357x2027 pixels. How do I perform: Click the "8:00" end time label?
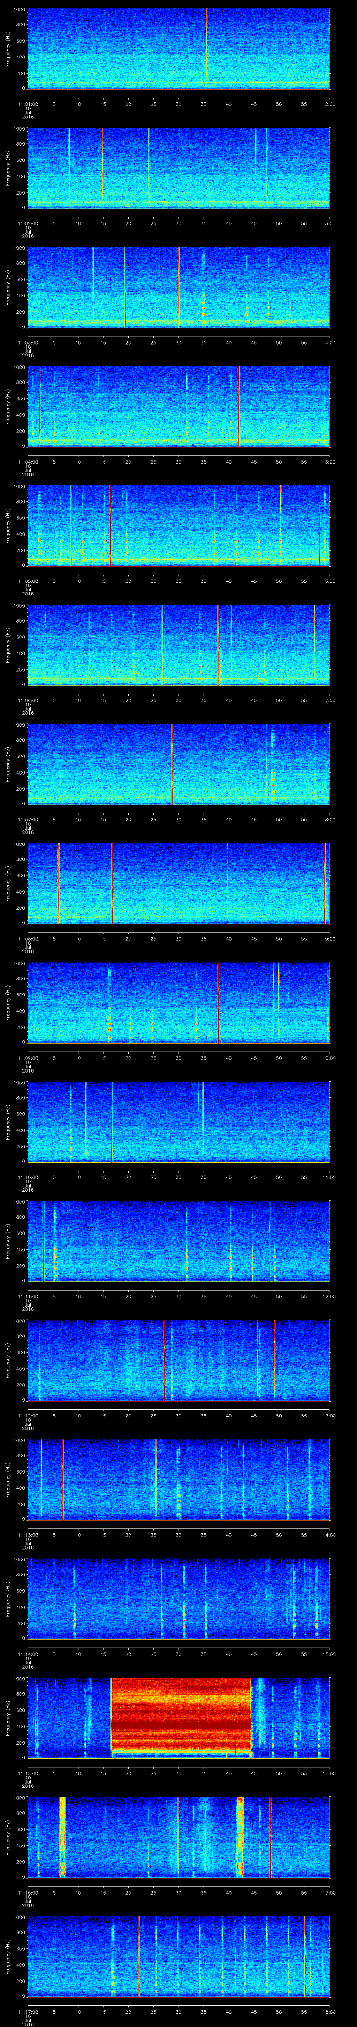[330, 819]
